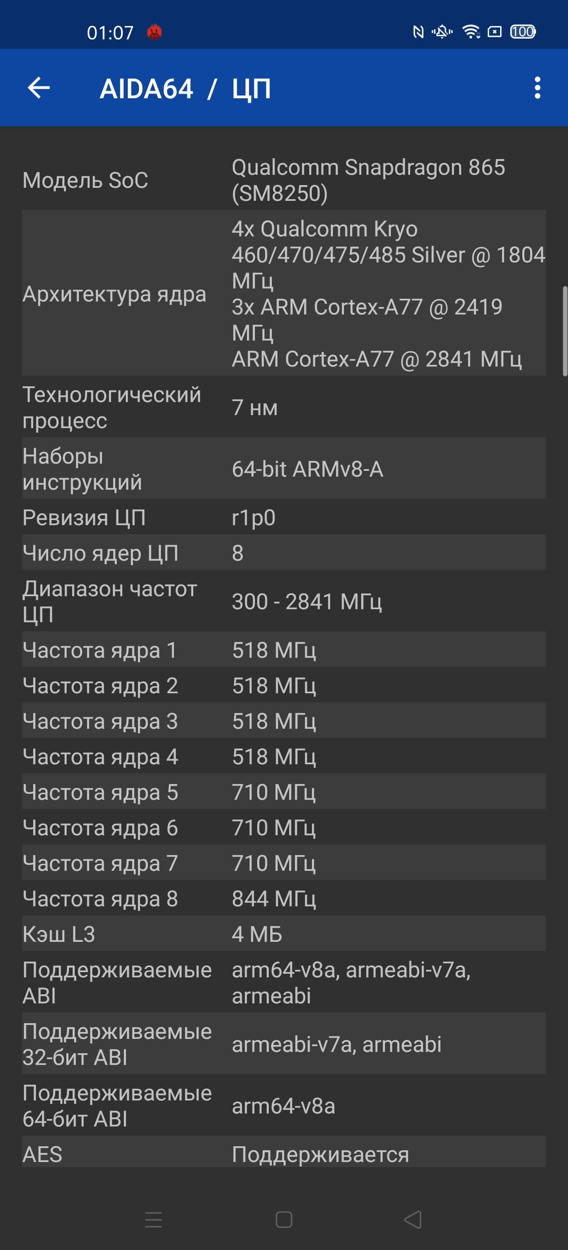Image resolution: width=568 pixels, height=1250 pixels.
Task: Tap the screen record status icon
Action: point(494,32)
